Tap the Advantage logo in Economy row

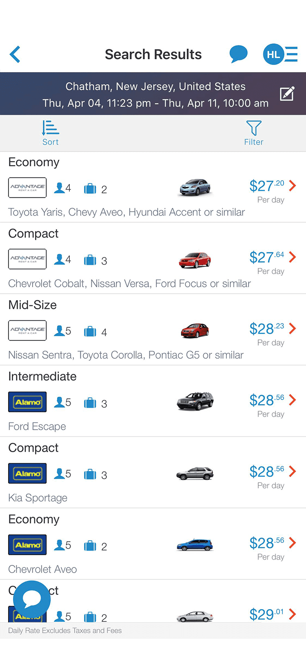coord(27,188)
